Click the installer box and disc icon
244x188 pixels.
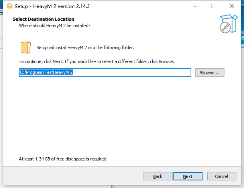[x=226, y=24]
